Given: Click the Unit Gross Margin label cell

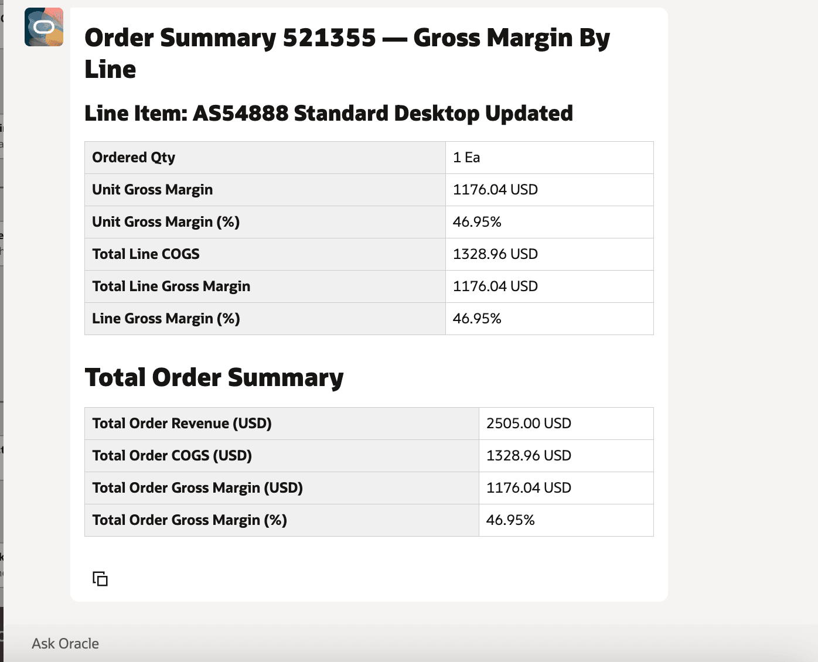Looking at the screenshot, I should point(265,190).
